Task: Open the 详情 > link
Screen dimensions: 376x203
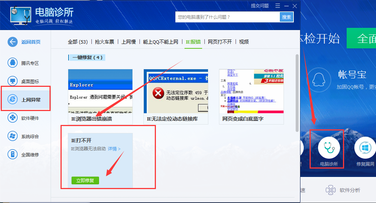Action: point(114,149)
